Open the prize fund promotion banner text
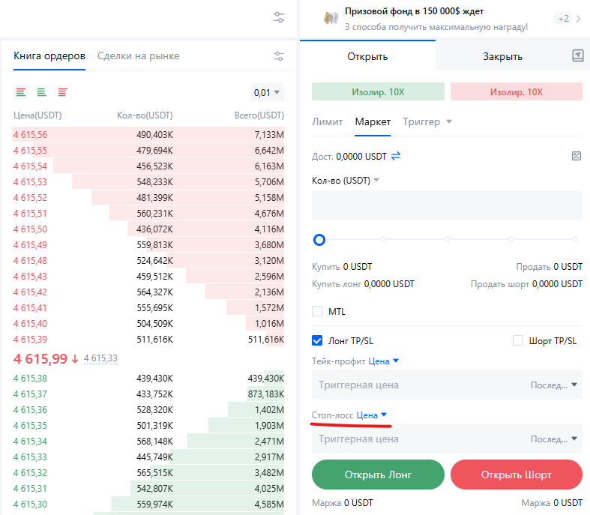 tap(436, 19)
